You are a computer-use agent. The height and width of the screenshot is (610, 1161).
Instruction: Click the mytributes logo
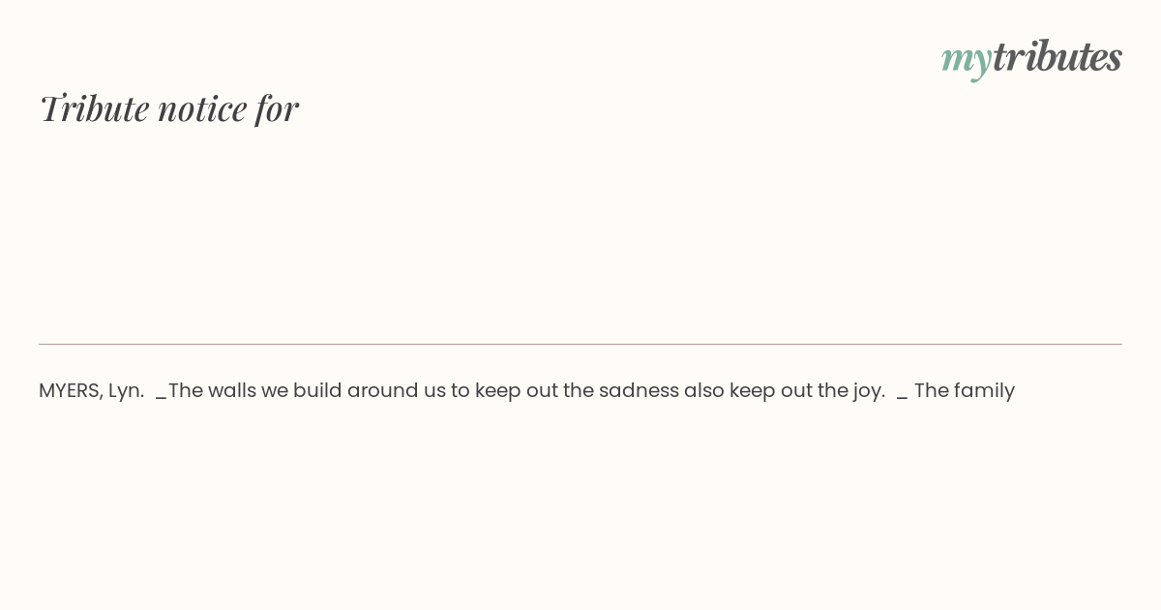coord(1031,57)
